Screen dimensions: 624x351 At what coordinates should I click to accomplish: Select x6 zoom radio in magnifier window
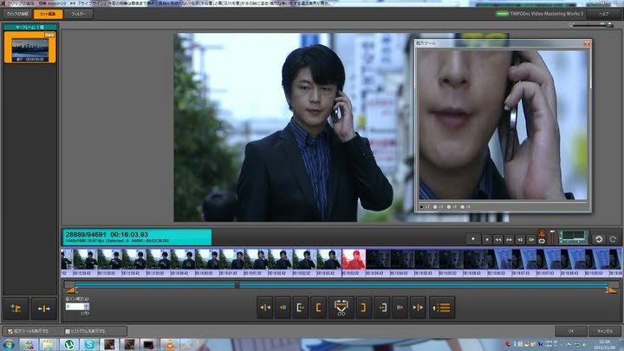[x=449, y=207]
